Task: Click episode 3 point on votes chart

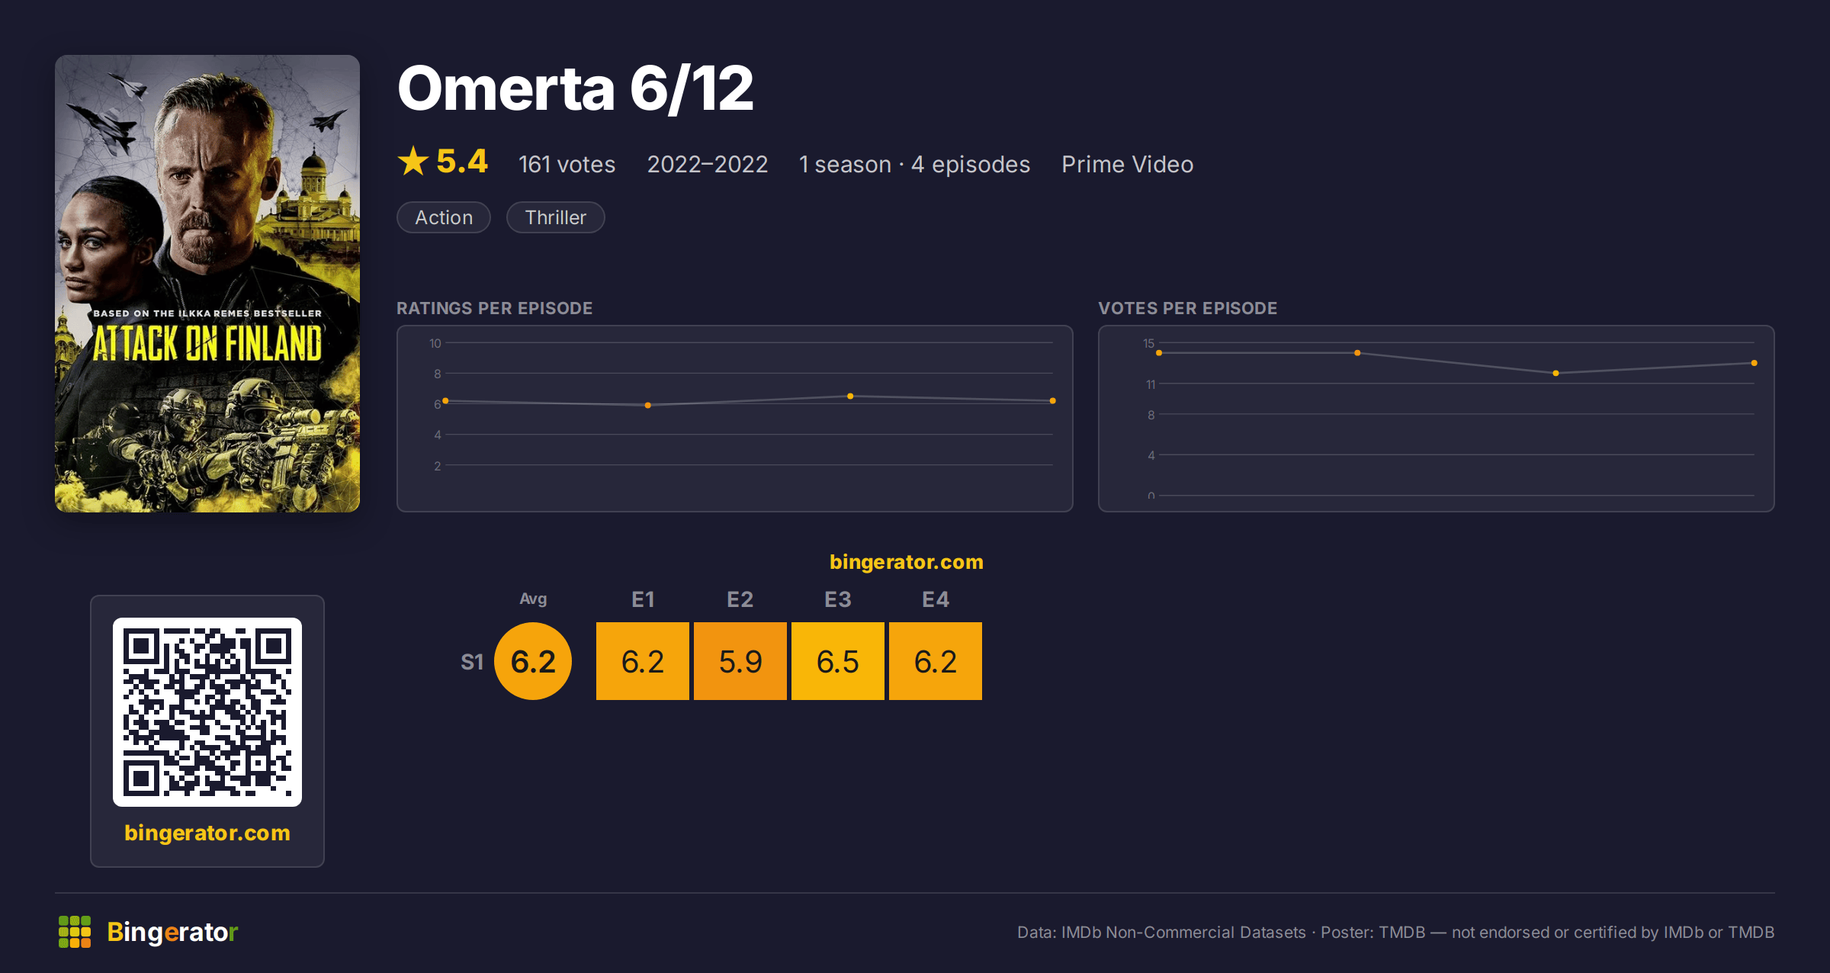Action: (x=1556, y=374)
